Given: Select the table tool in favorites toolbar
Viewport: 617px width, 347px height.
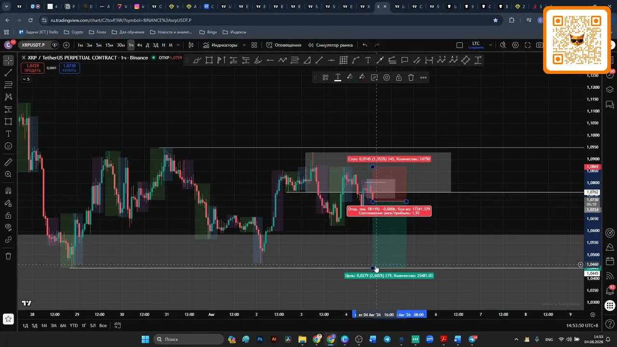Looking at the screenshot, I should tap(344, 60).
